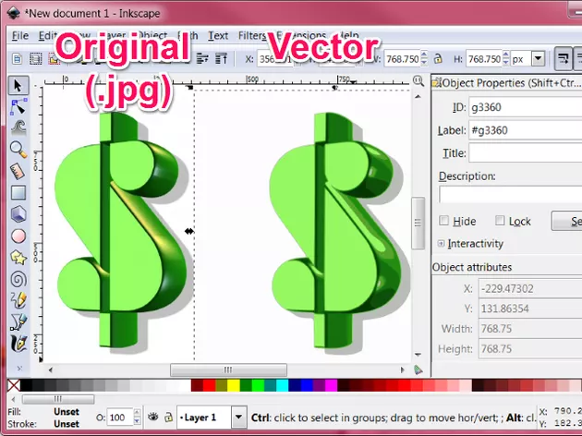Toggle current layer visibility eye icon
The width and height of the screenshot is (582, 436).
point(152,418)
